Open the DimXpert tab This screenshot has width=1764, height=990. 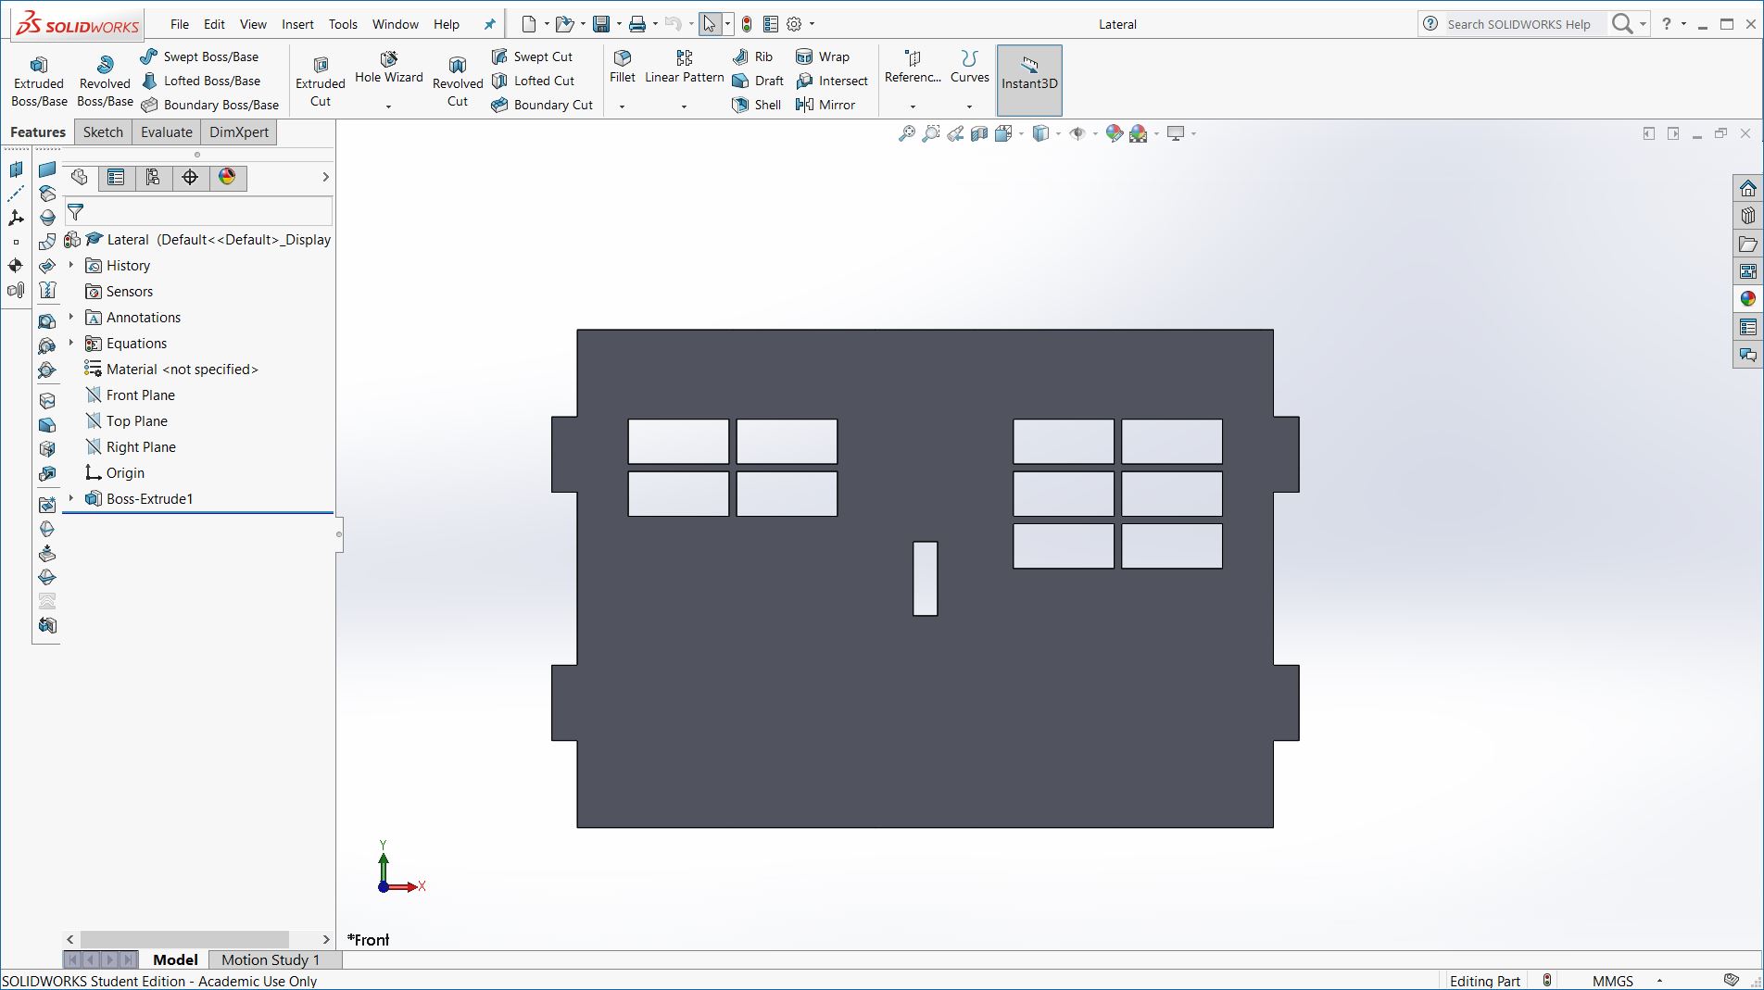[239, 132]
